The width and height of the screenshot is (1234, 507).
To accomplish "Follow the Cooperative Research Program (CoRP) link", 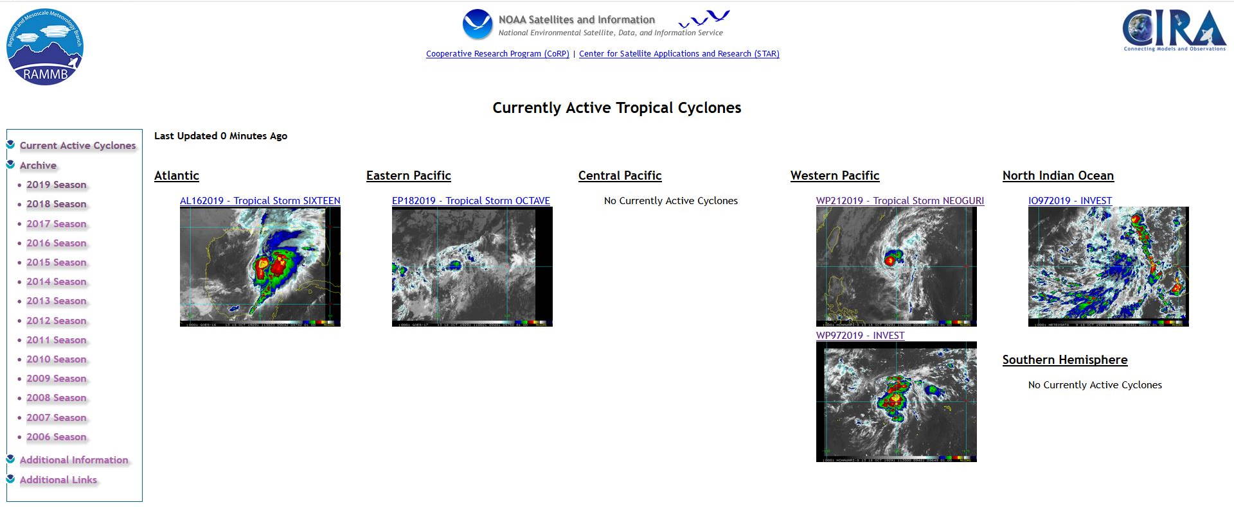I will tap(497, 54).
